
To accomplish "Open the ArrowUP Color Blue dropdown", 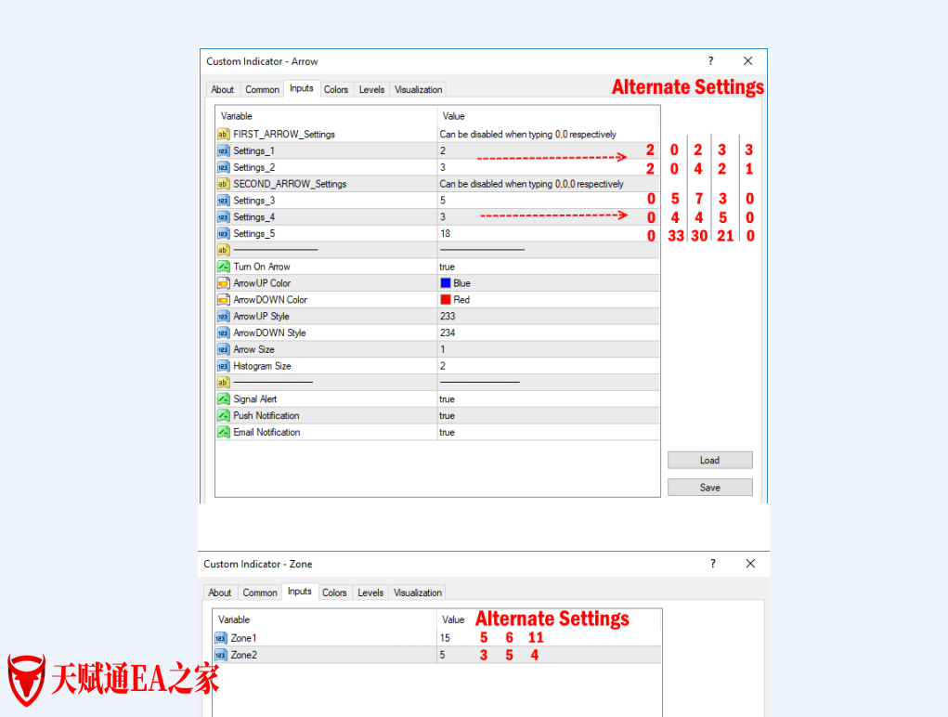I will tap(548, 283).
